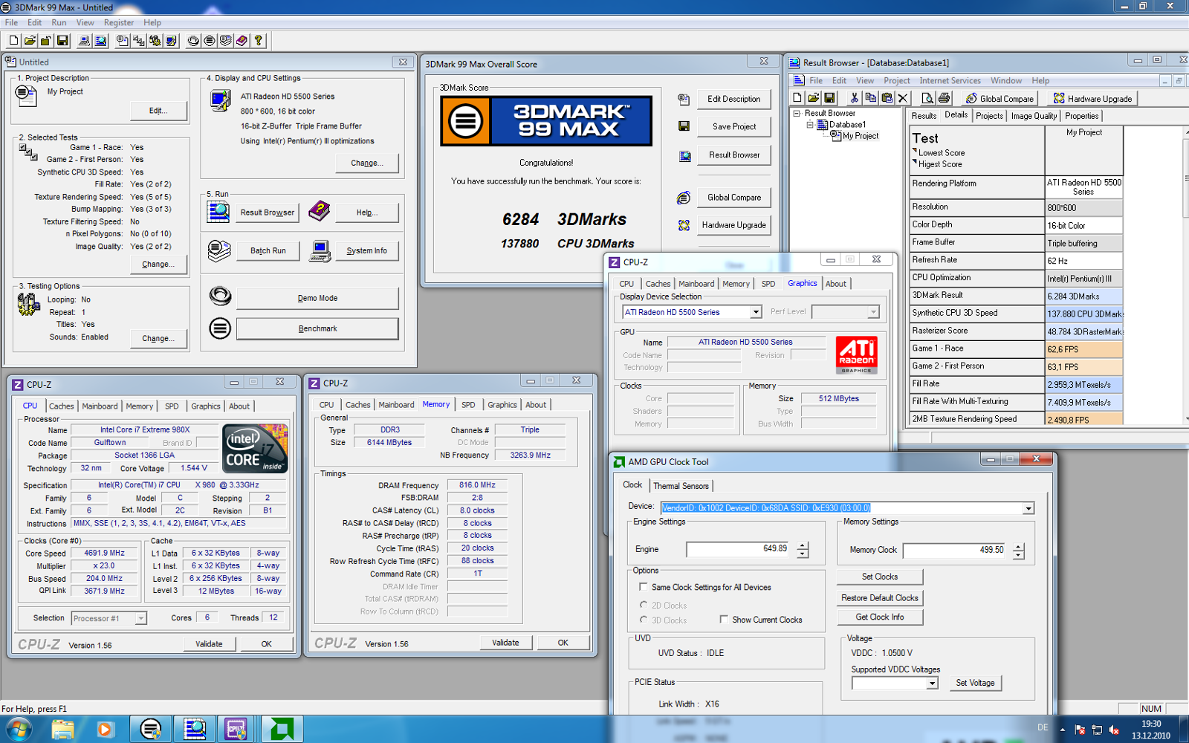Click the Print icon in Result Browser toolbar

coord(944,97)
